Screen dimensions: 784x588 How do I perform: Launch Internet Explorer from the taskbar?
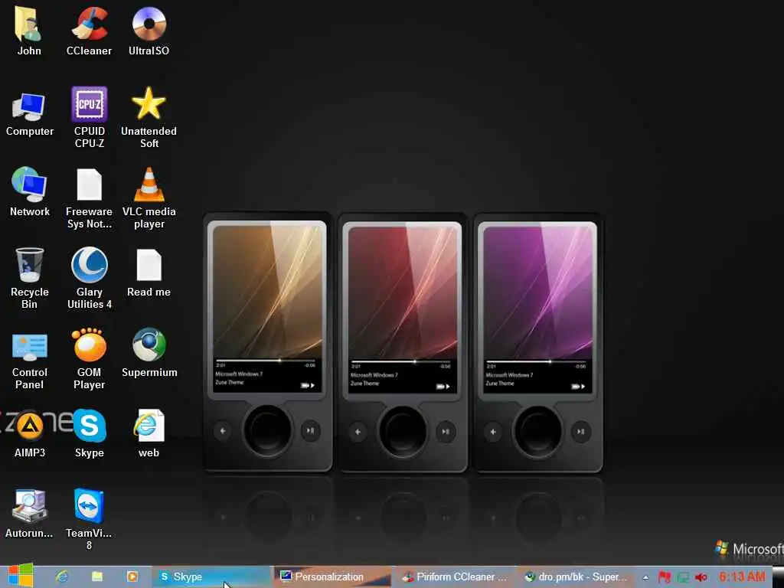(62, 577)
